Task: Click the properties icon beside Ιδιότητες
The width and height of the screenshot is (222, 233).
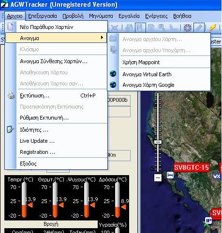Action: pyautogui.click(x=11, y=129)
